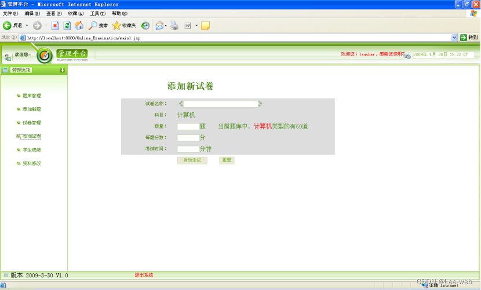
Task: Open the History icon in the toolbar
Action: pos(145,25)
